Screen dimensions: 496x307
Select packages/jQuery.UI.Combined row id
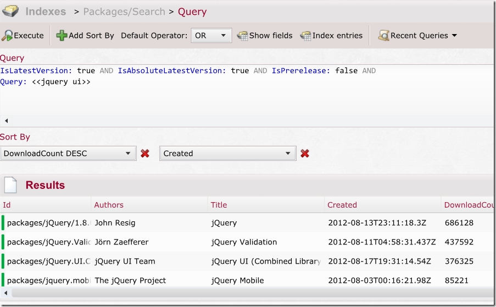(49, 261)
